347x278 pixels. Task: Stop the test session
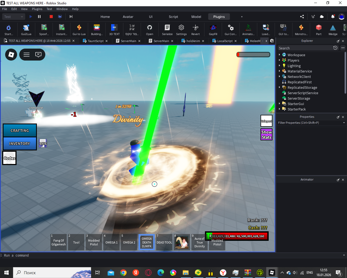click(51, 17)
